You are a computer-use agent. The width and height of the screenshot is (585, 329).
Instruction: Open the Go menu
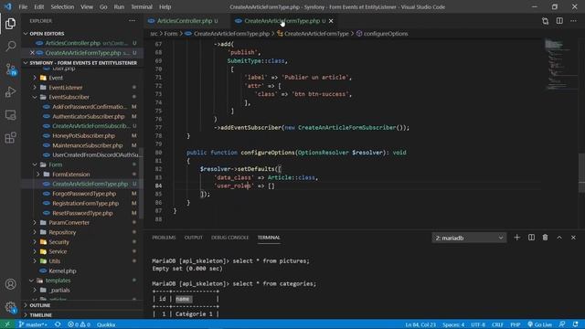pos(103,6)
